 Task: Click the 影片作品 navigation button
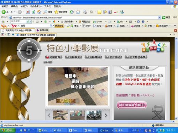tap(113, 57)
